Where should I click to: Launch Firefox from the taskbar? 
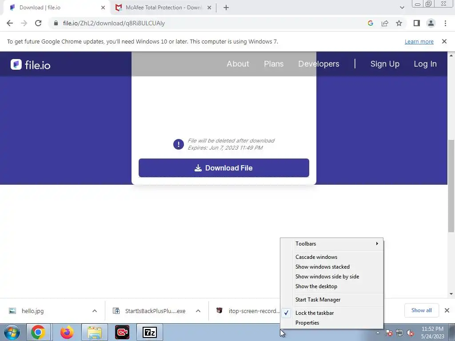coord(67,332)
